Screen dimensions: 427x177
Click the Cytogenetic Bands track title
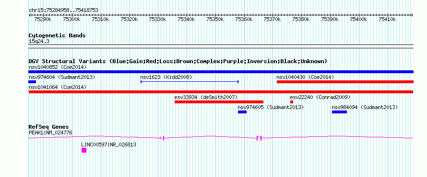(57, 35)
